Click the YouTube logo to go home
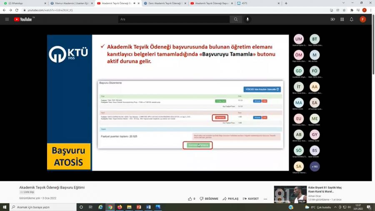This screenshot has height=211, width=375. [23, 19]
